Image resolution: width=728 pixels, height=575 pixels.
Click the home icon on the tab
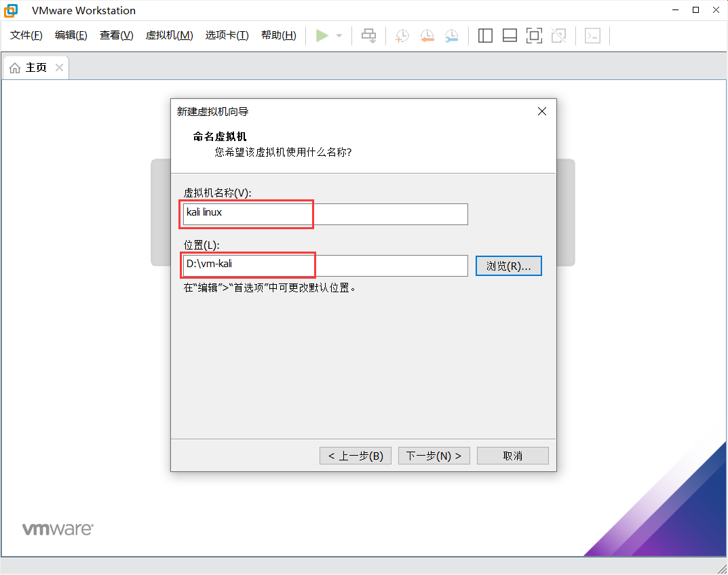point(15,67)
